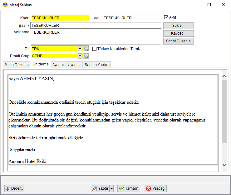Screen dimensions: 231x195
Task: Click the Email Grup value GENEL
Action: (55, 56)
